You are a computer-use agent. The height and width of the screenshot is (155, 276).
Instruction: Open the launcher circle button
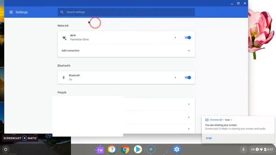coord(6,149)
